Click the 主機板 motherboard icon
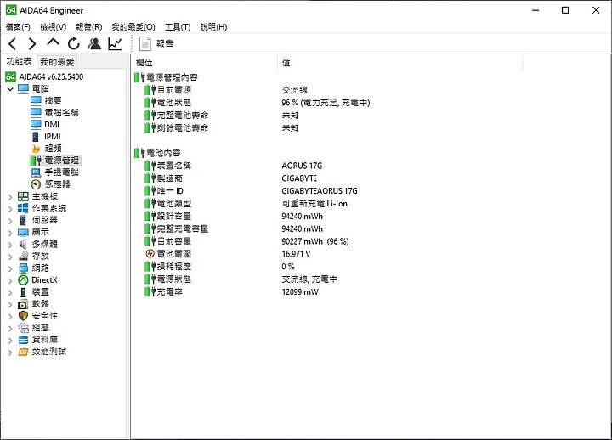This screenshot has width=612, height=440. click(24, 196)
